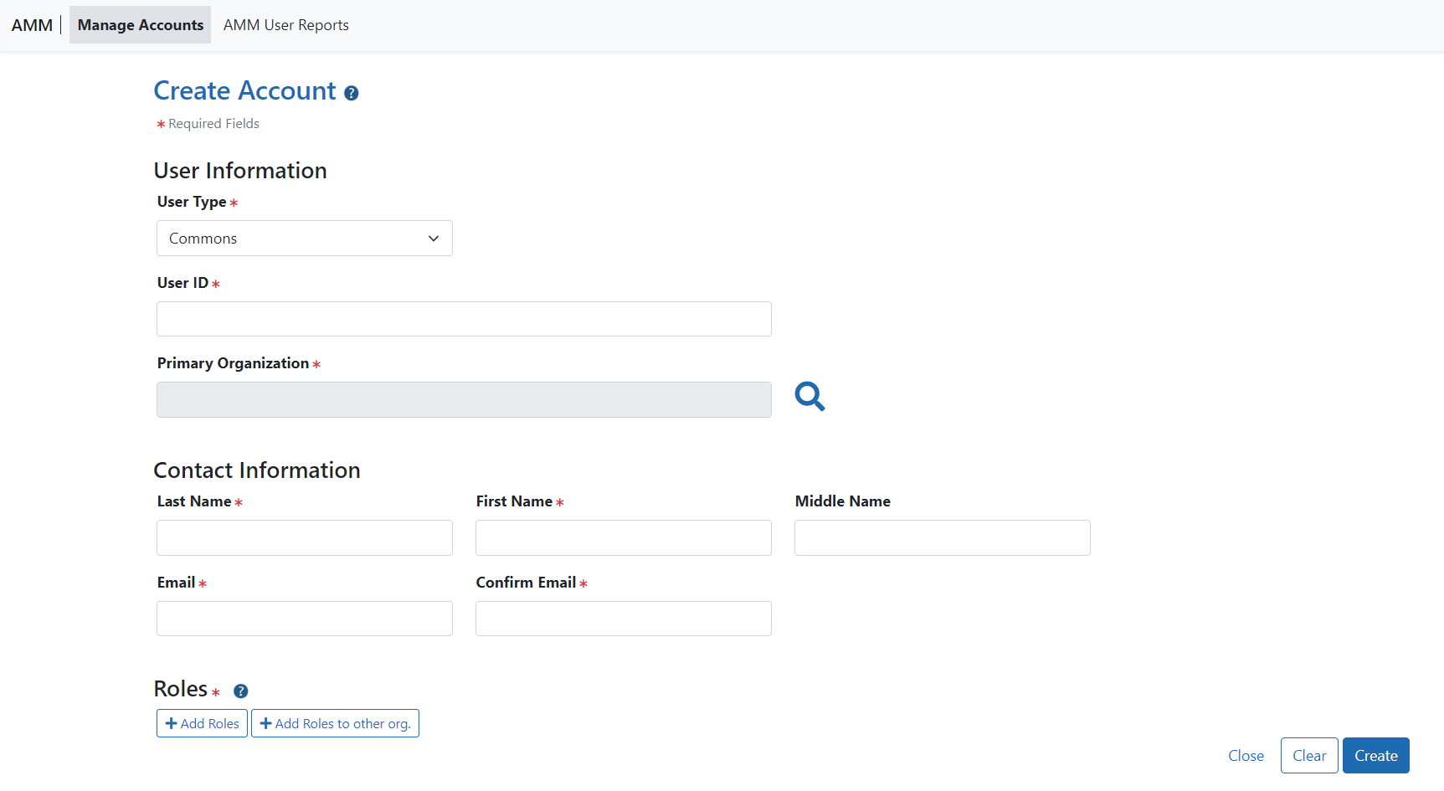The width and height of the screenshot is (1444, 791).
Task: Click into the Confirm Email field
Action: pos(624,619)
